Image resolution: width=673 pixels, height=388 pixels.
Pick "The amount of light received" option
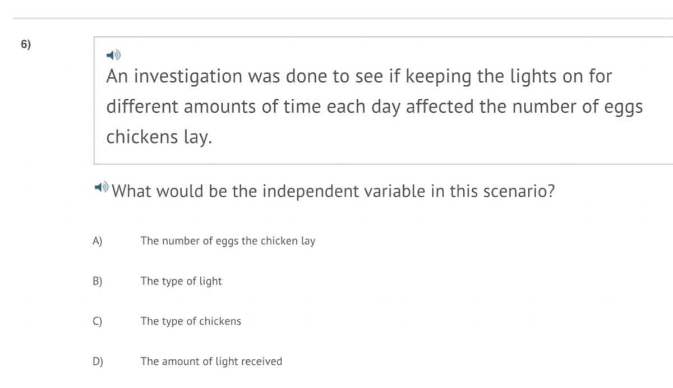[x=211, y=362]
